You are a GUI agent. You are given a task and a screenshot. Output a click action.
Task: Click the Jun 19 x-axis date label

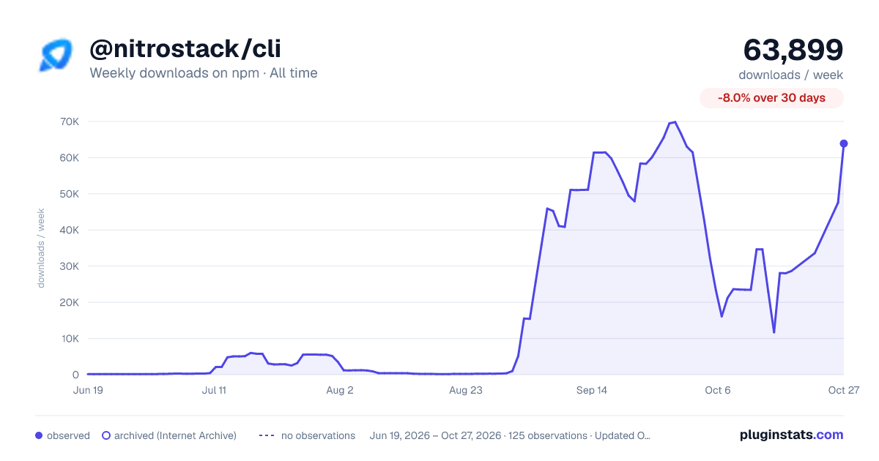[88, 390]
